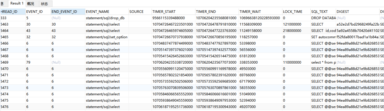This screenshot has width=384, height=111.
Task: Click the 'select * from p' SQL_TEXT cell
Action: (x=323, y=62)
